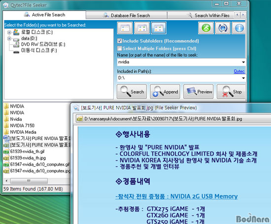Click the blue circular refresh icon
This screenshot has width=271, height=224.
pyautogui.click(x=223, y=28)
